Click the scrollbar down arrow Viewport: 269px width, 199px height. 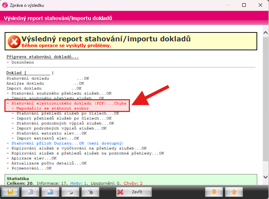pyautogui.click(x=265, y=177)
